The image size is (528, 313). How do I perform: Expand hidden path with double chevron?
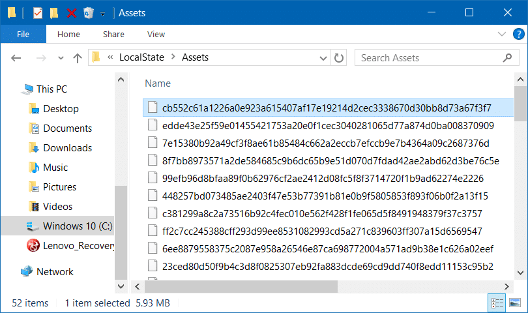110,57
